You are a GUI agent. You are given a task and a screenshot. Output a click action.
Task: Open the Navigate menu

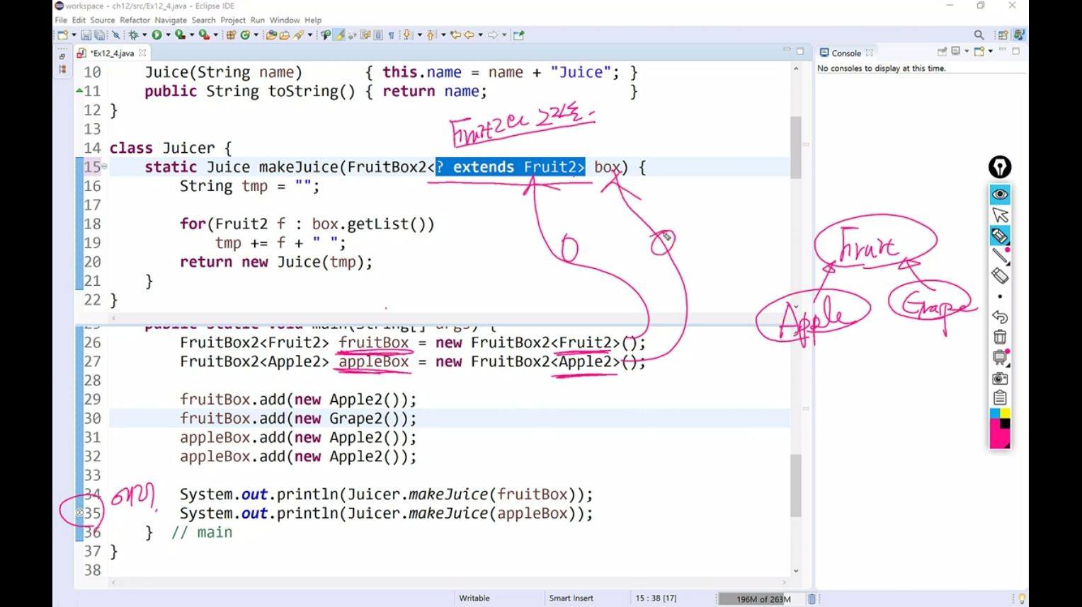click(171, 20)
